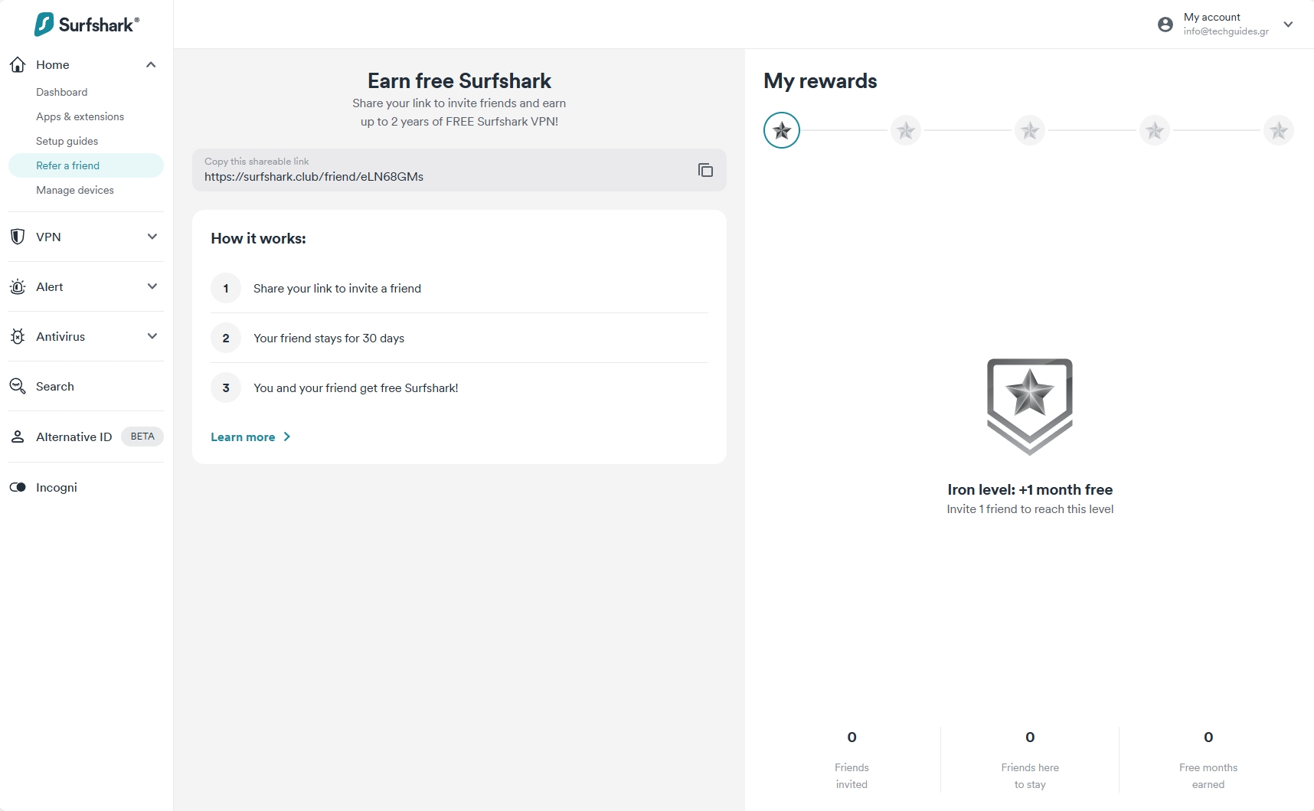Click the Alternative ID person icon
The width and height of the screenshot is (1314, 811).
[x=18, y=437]
